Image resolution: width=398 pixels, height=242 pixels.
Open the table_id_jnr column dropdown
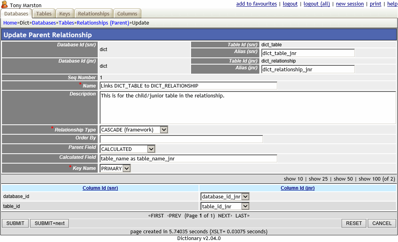tap(245, 206)
